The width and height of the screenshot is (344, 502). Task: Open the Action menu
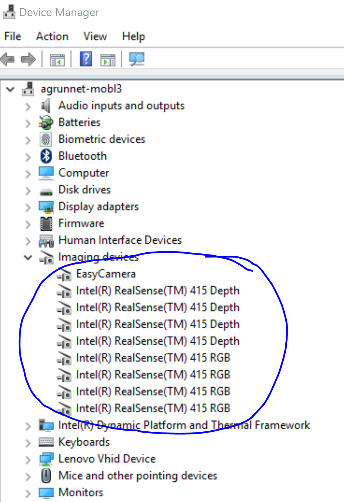tap(52, 36)
